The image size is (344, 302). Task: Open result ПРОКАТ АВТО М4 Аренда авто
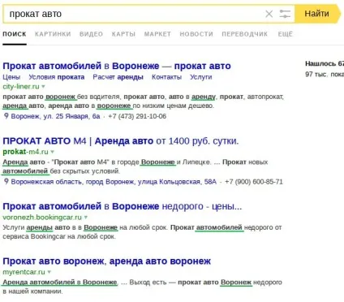pos(121,141)
